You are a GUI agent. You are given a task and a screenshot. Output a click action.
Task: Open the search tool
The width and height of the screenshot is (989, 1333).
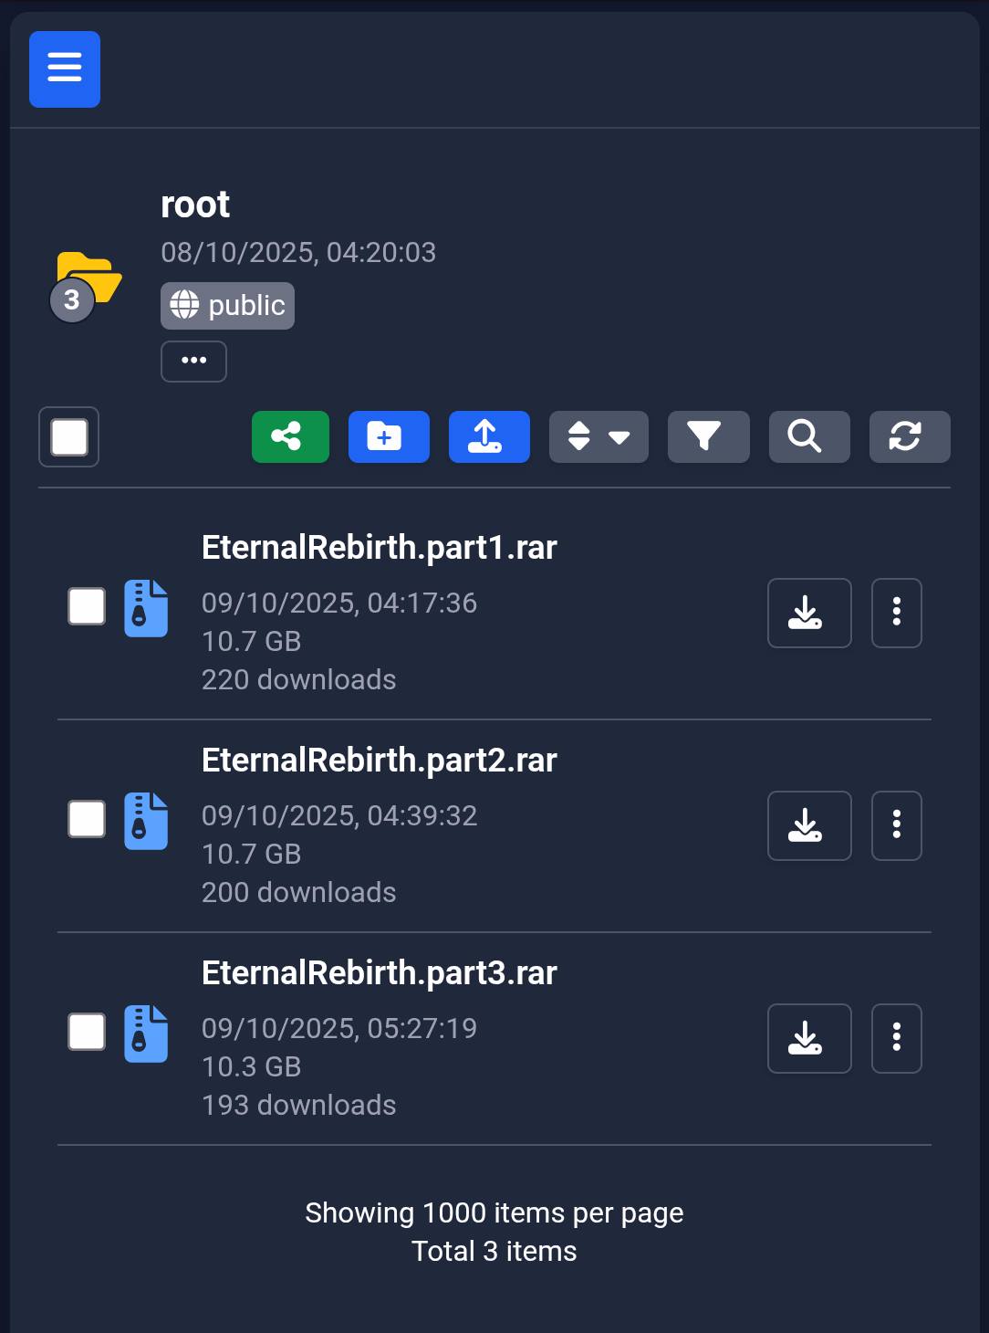coord(809,436)
